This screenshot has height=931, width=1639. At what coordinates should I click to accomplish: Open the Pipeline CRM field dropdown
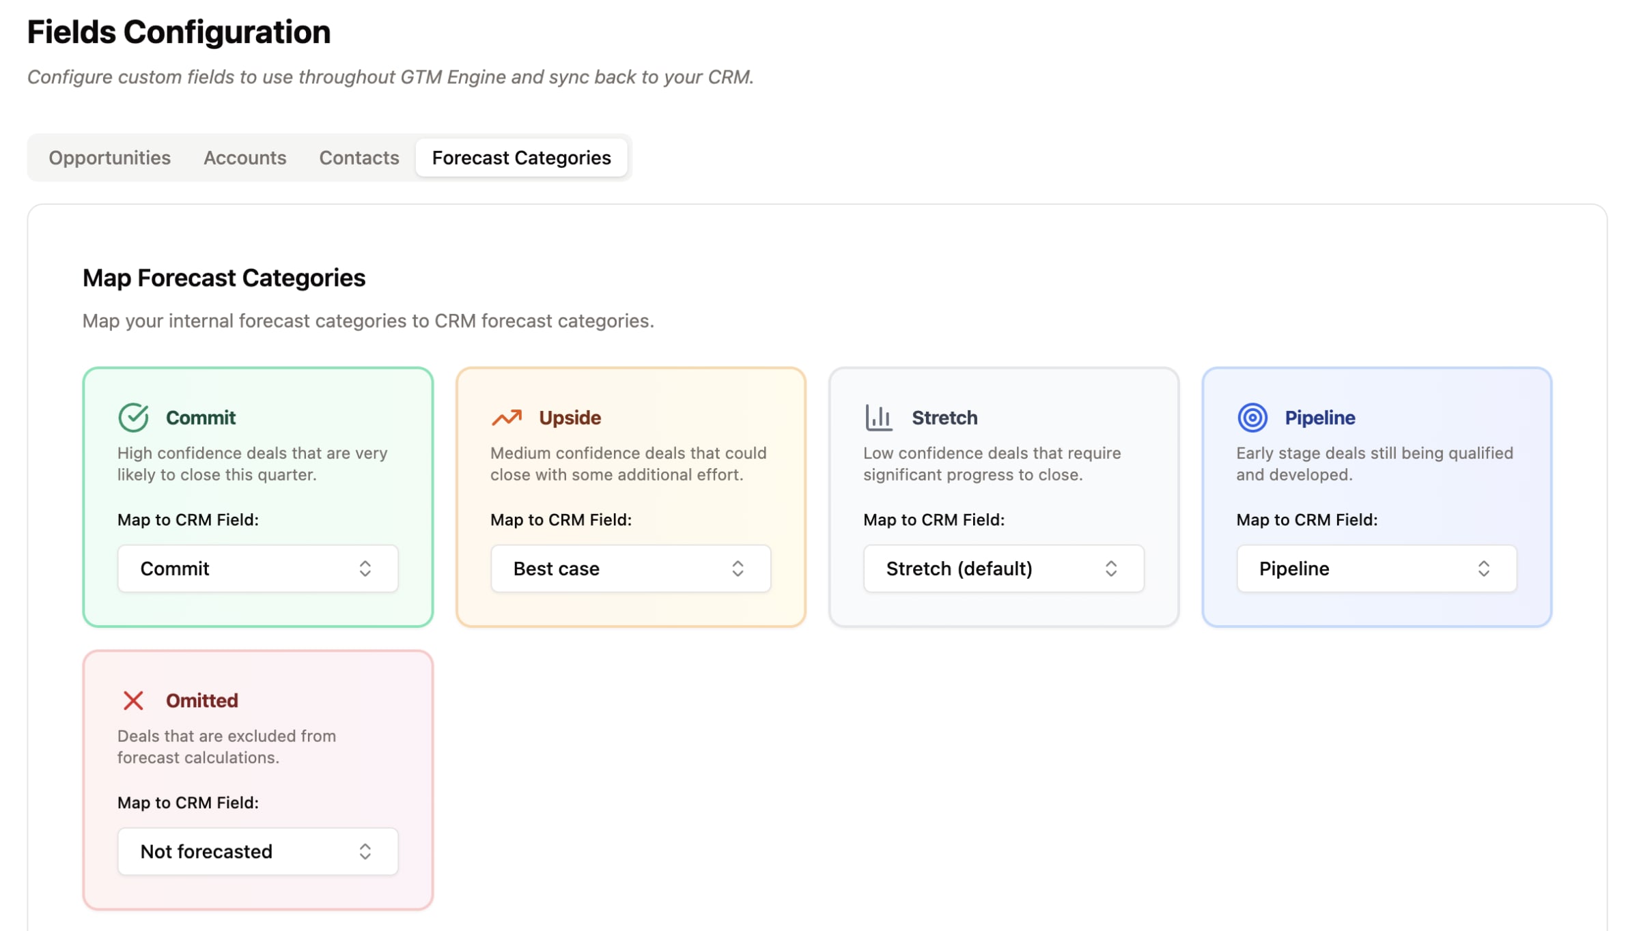[x=1376, y=569]
